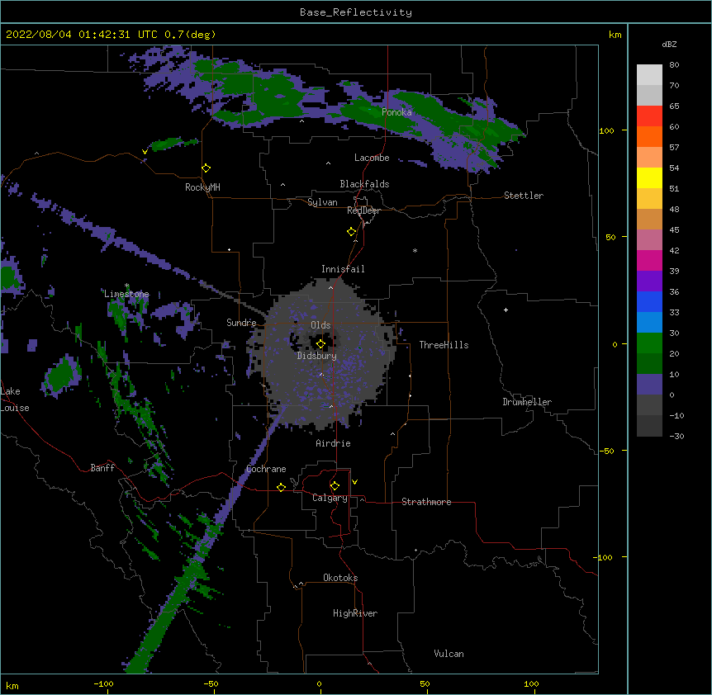Image resolution: width=712 pixels, height=695 pixels.
Task: Click the Vulcan town label
Action: pos(449,654)
